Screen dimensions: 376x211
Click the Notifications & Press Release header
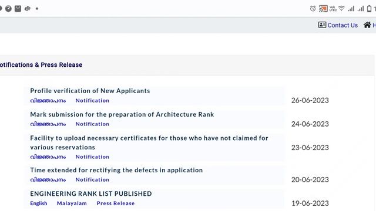point(41,65)
